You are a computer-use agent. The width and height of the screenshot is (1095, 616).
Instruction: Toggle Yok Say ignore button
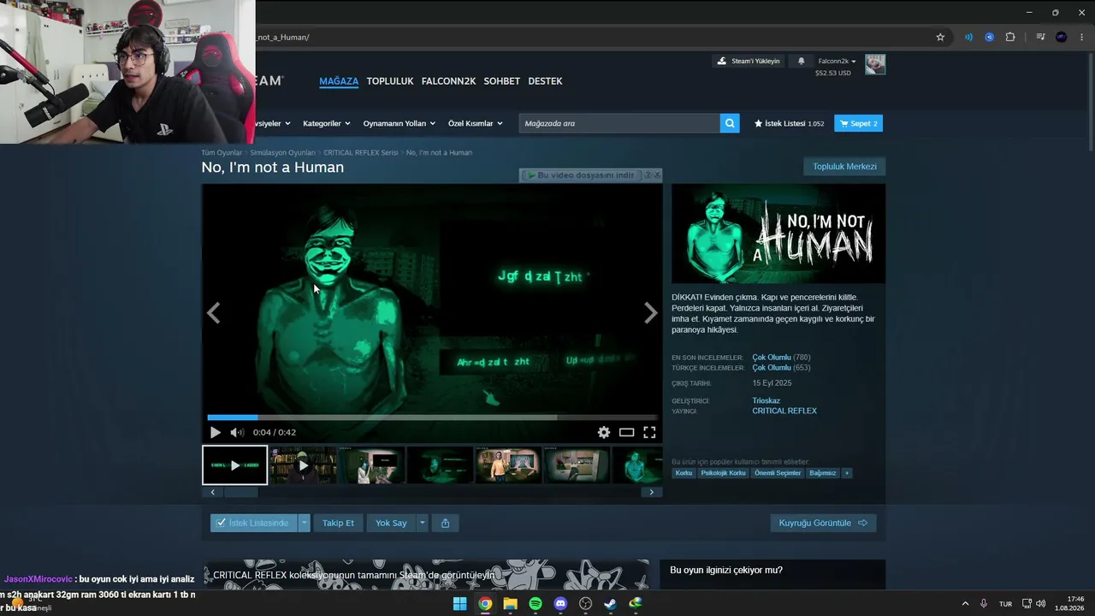(x=391, y=523)
